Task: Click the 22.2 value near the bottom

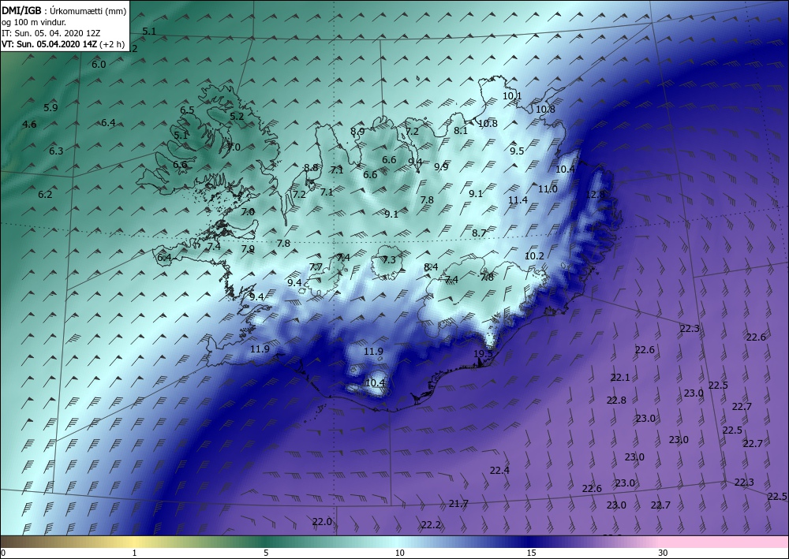Action: pos(432,525)
